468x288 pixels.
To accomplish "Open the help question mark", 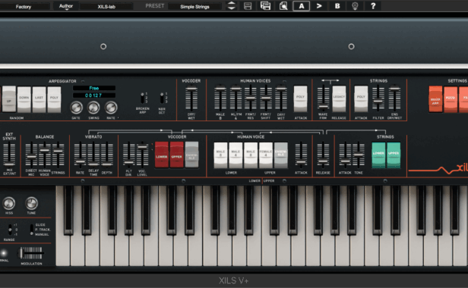I will tap(373, 6).
